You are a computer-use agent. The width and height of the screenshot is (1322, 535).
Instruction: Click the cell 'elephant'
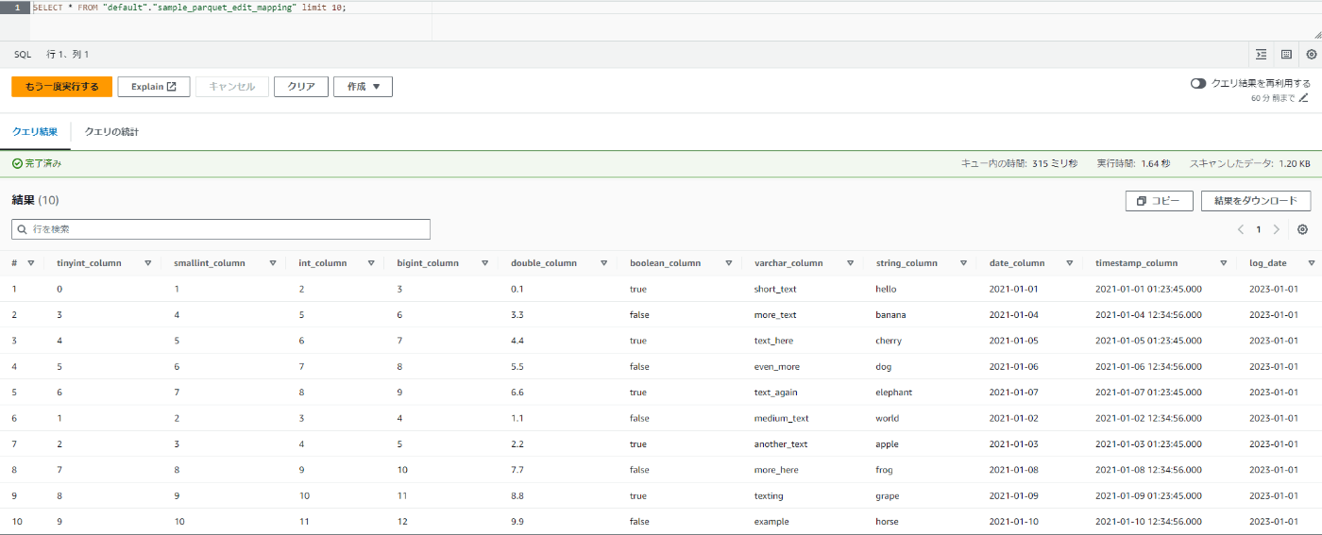(x=894, y=393)
